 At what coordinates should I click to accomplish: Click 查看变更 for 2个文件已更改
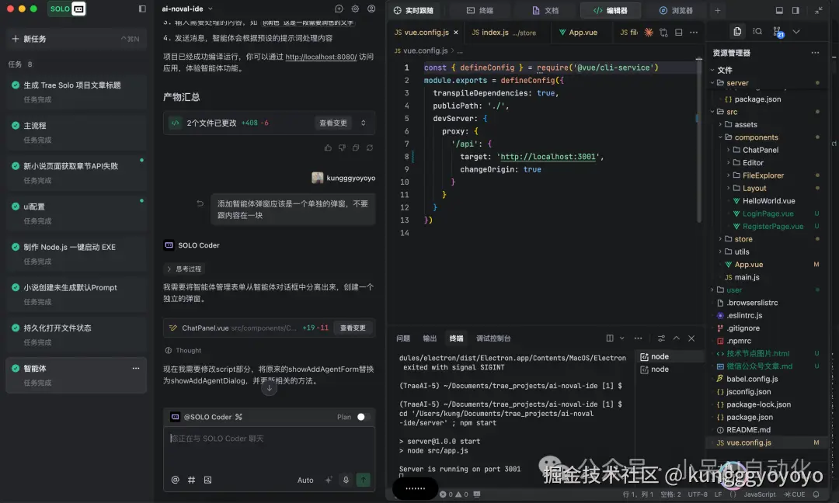click(333, 123)
